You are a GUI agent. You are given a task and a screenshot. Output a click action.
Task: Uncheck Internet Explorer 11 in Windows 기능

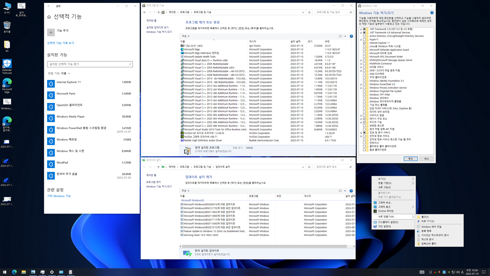(x=364, y=43)
